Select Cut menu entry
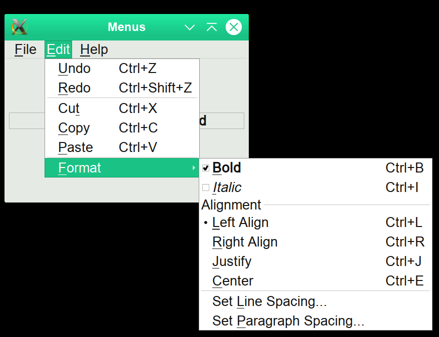This screenshot has width=439, height=337. pos(69,108)
